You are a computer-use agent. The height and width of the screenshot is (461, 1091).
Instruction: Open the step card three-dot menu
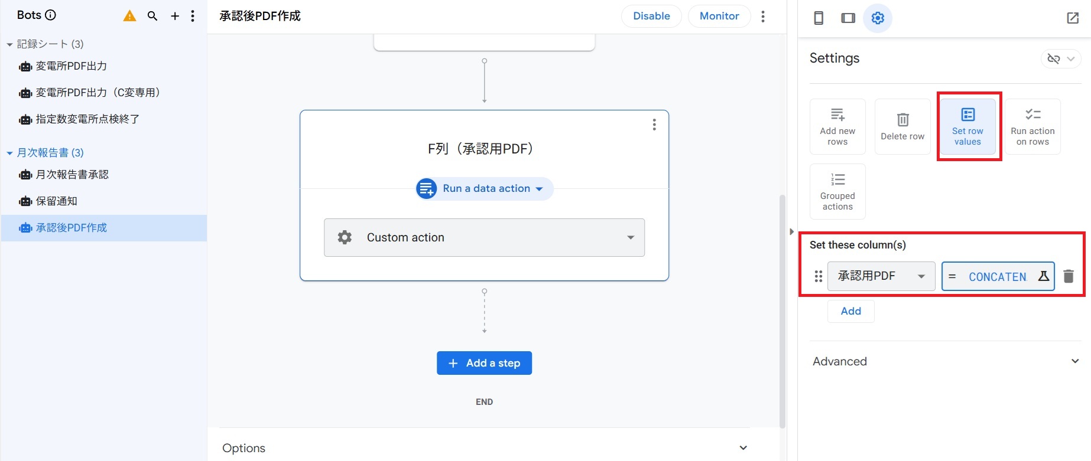654,125
